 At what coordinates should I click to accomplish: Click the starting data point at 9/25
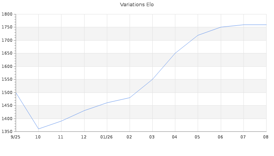[x=16, y=92]
